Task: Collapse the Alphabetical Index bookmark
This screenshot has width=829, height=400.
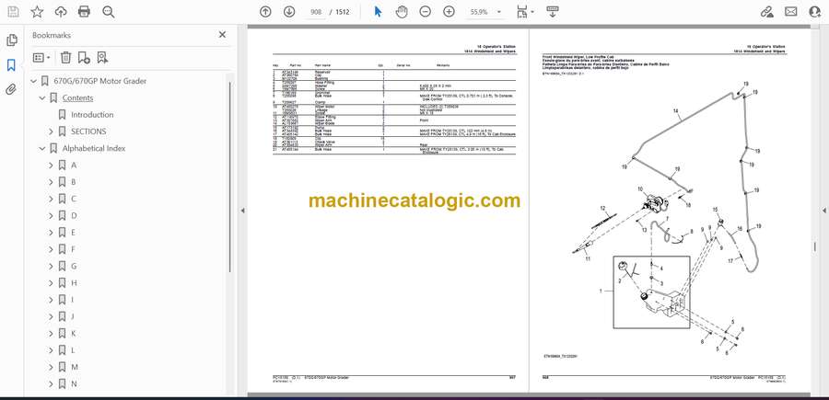Action: [42, 148]
